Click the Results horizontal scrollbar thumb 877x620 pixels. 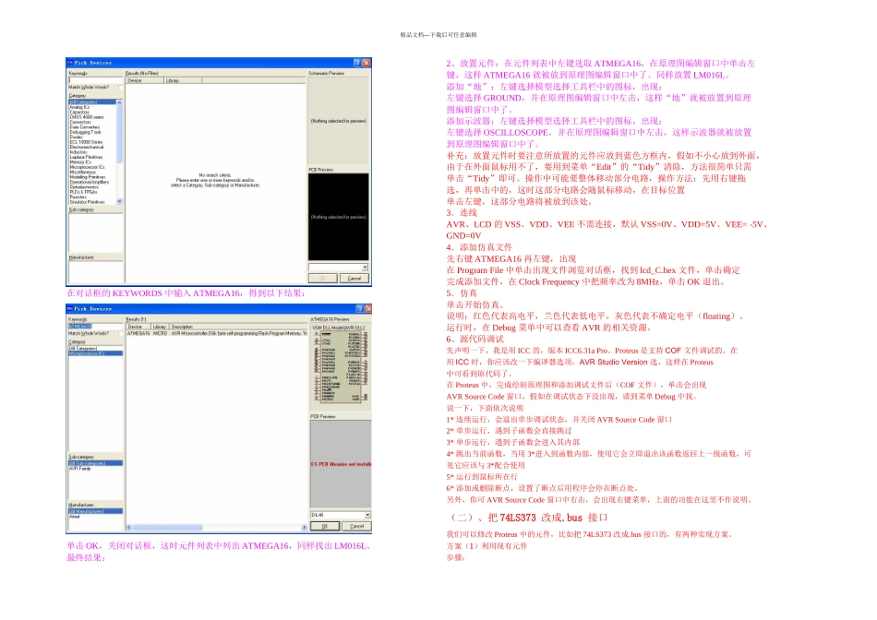point(167,527)
